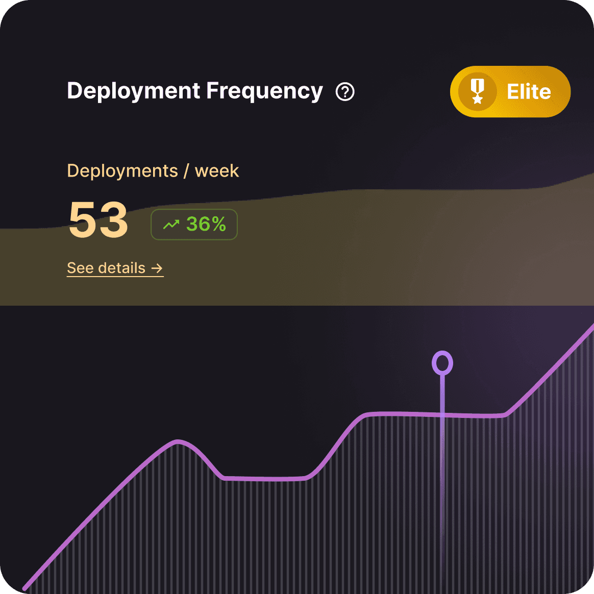
Task: Select the Elite rating badge
Action: pos(510,92)
